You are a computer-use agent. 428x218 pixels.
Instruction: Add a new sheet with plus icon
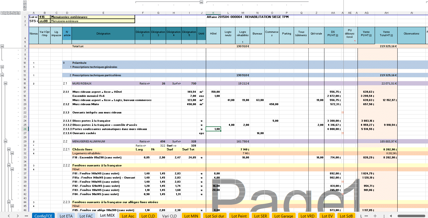click(375, 216)
